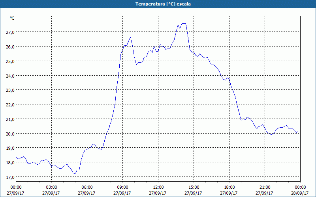The width and height of the screenshot is (316, 197).
Task: Click the 19,0 y-axis label
Action: coord(10,148)
